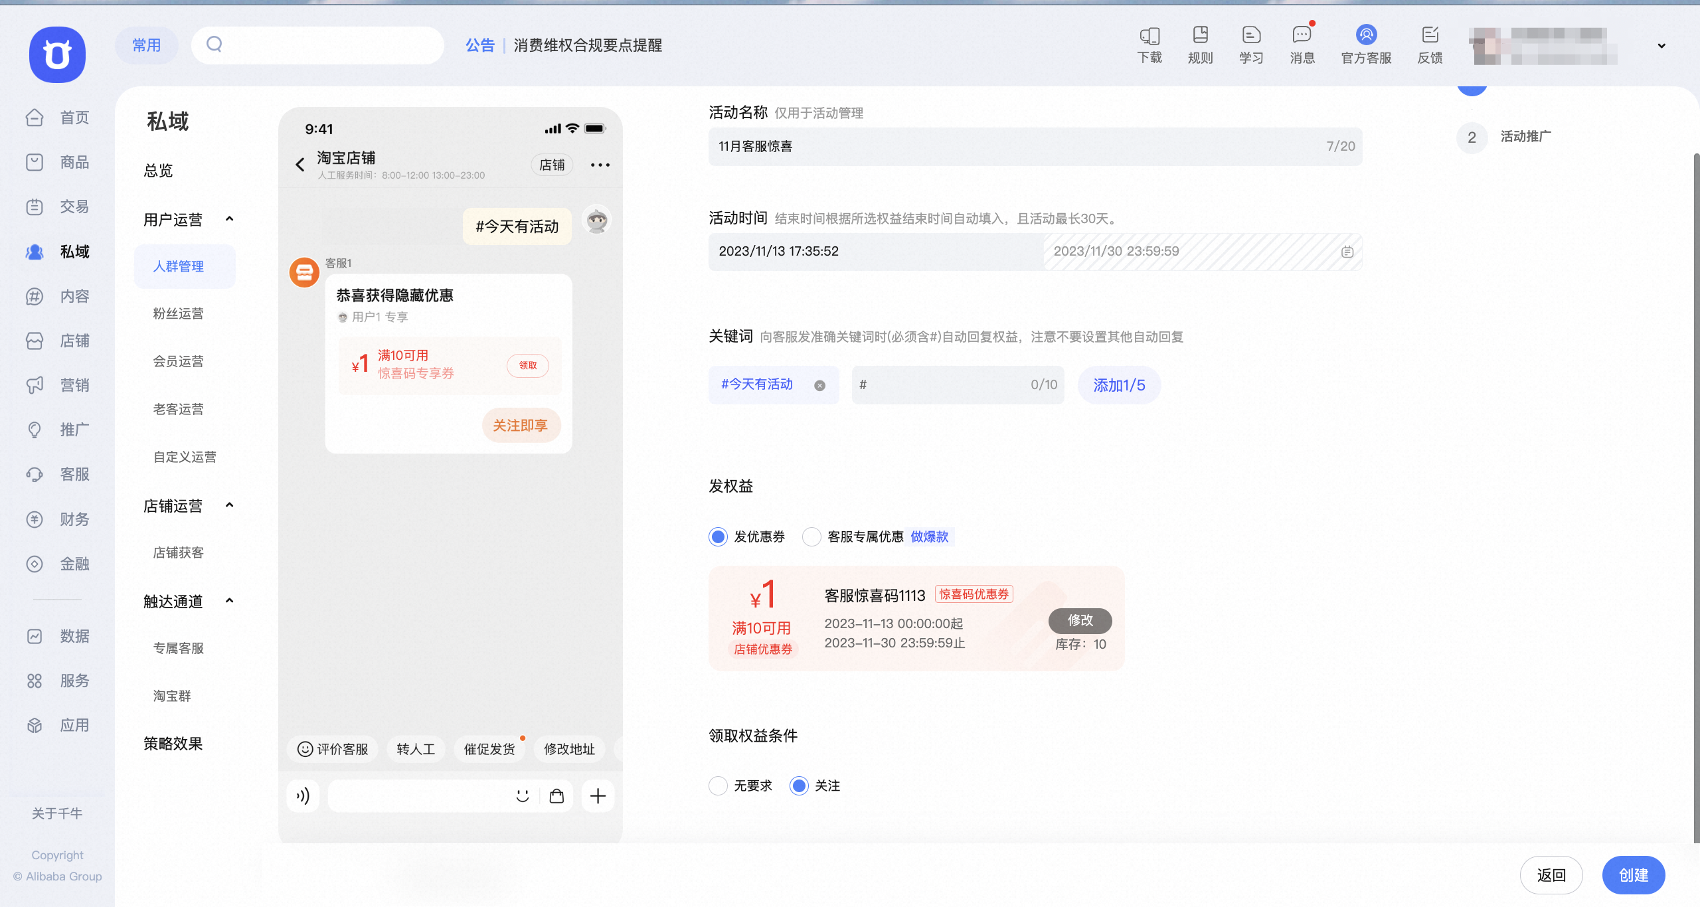Viewport: 1700px width, 907px height.
Task: Open 策略效果 menu item
Action: [x=173, y=744]
